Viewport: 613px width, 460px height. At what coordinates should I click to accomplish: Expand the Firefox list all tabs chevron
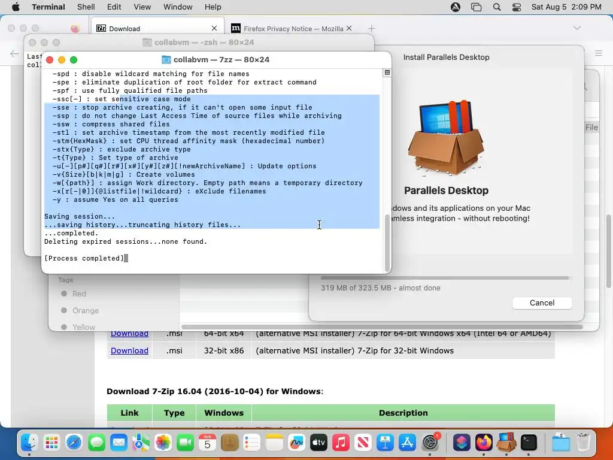click(x=577, y=28)
